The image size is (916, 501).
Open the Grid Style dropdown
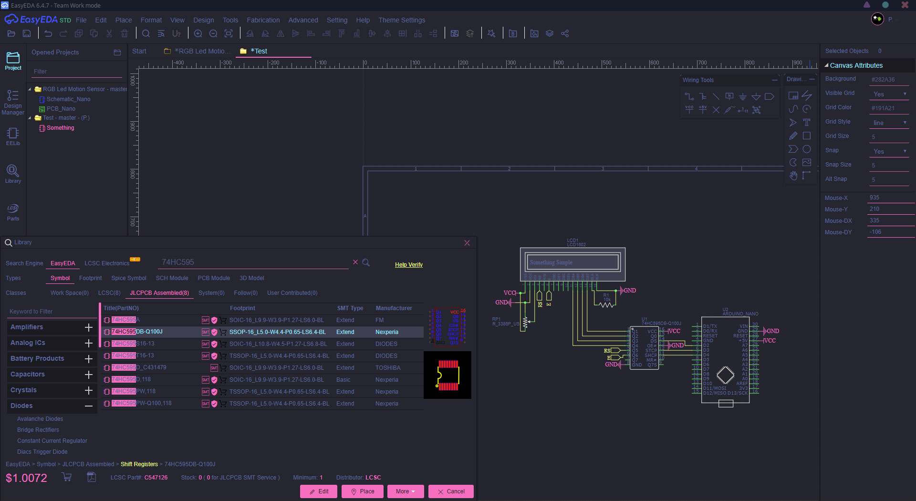coord(889,123)
